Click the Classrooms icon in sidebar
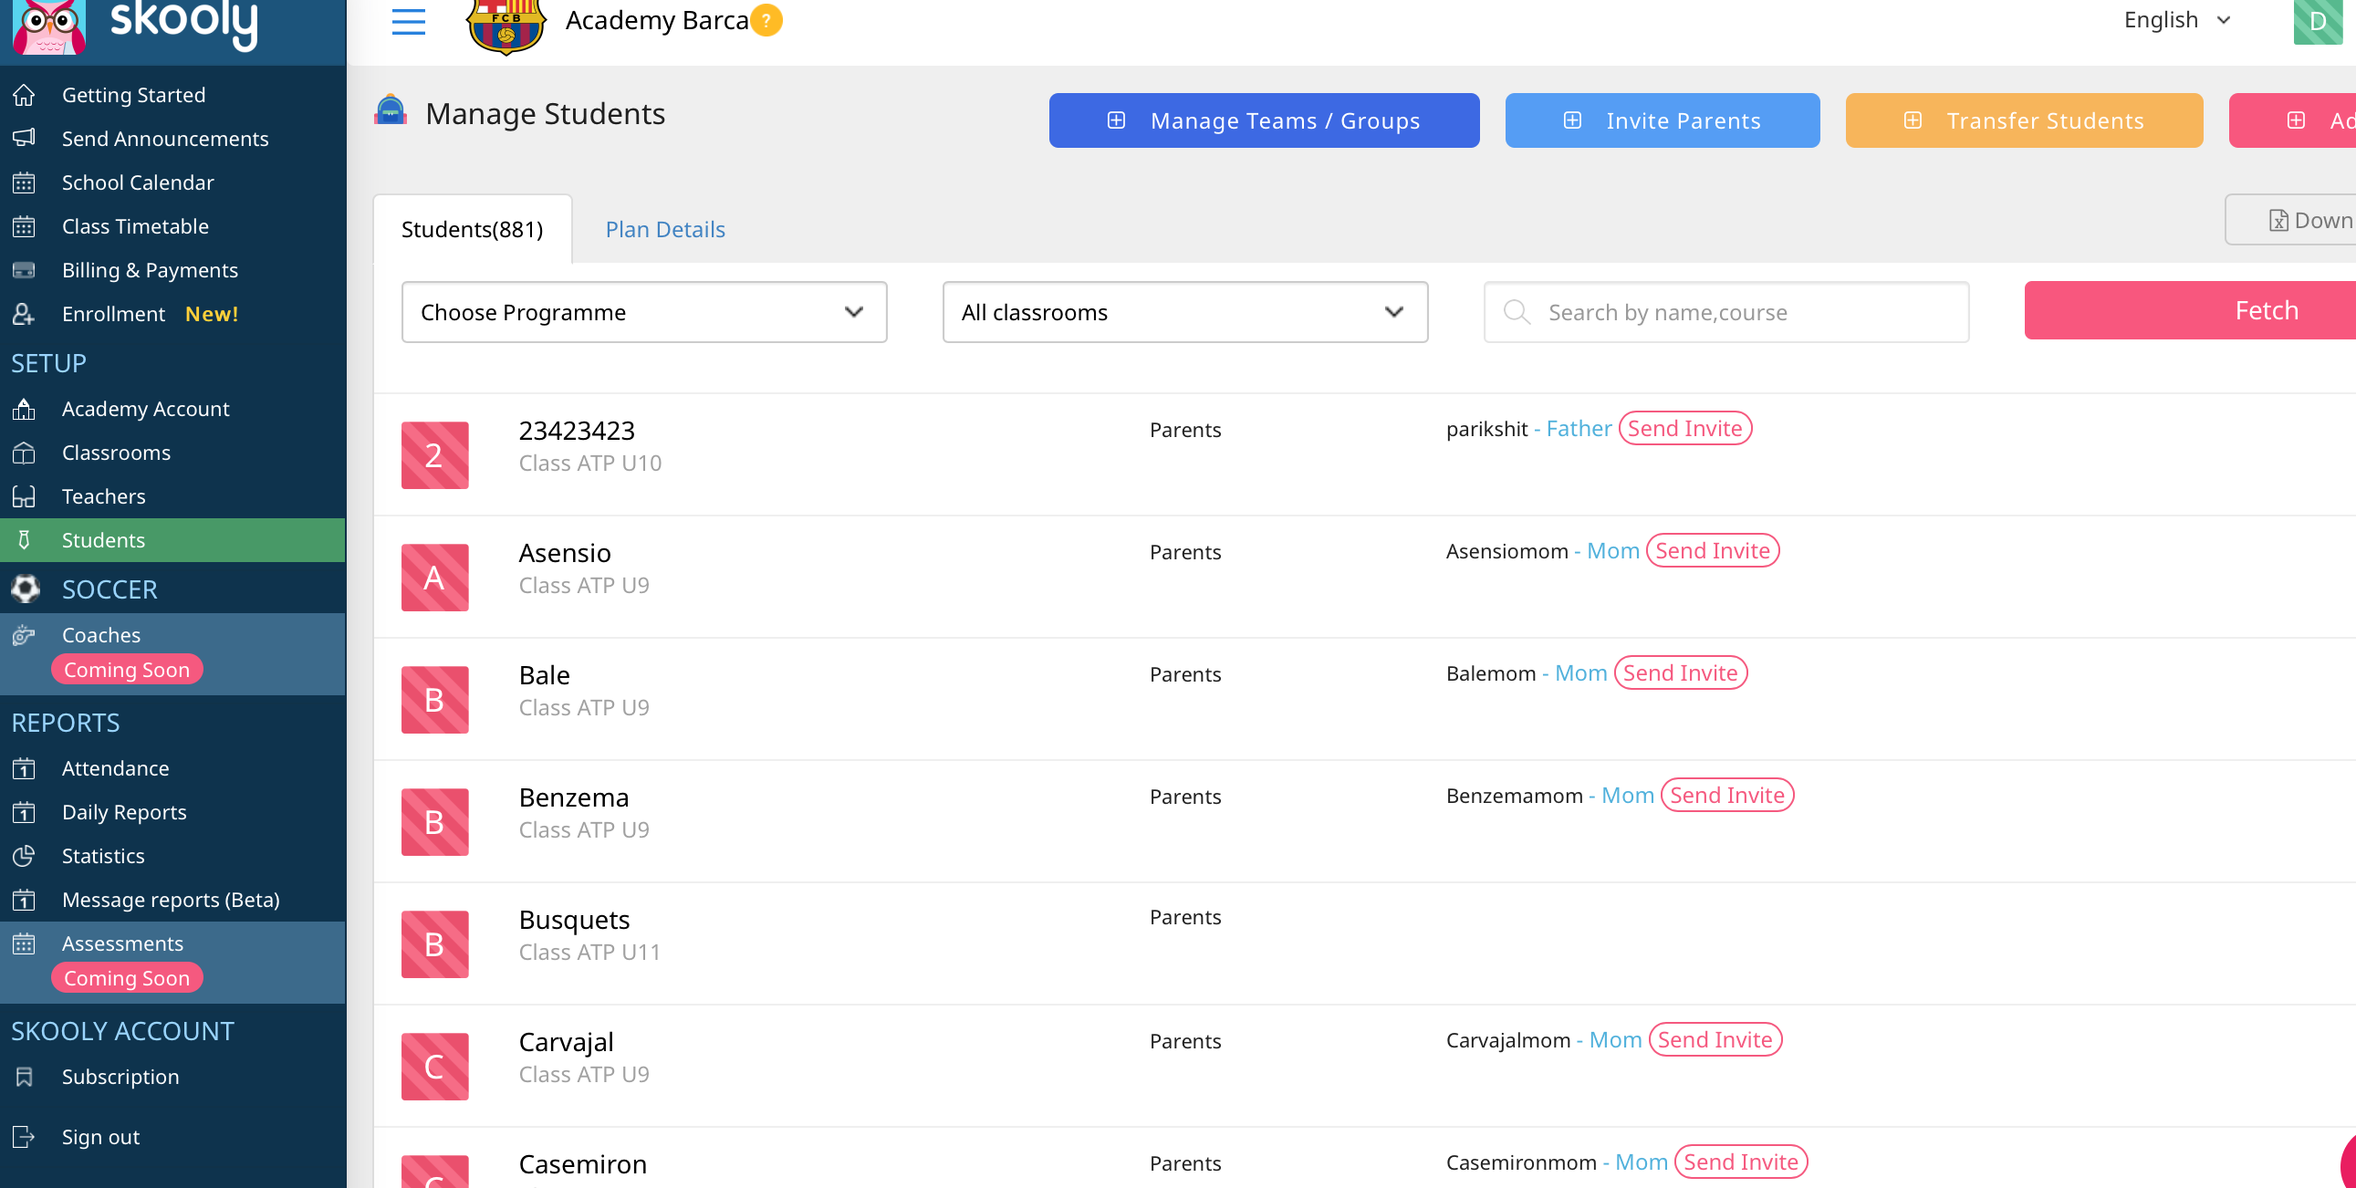This screenshot has width=2356, height=1188. tap(25, 453)
